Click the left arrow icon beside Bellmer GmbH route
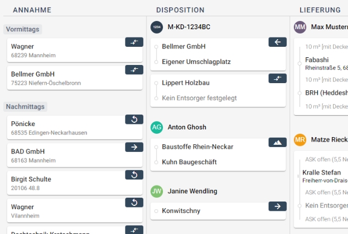348x234 pixels. pos(278,42)
